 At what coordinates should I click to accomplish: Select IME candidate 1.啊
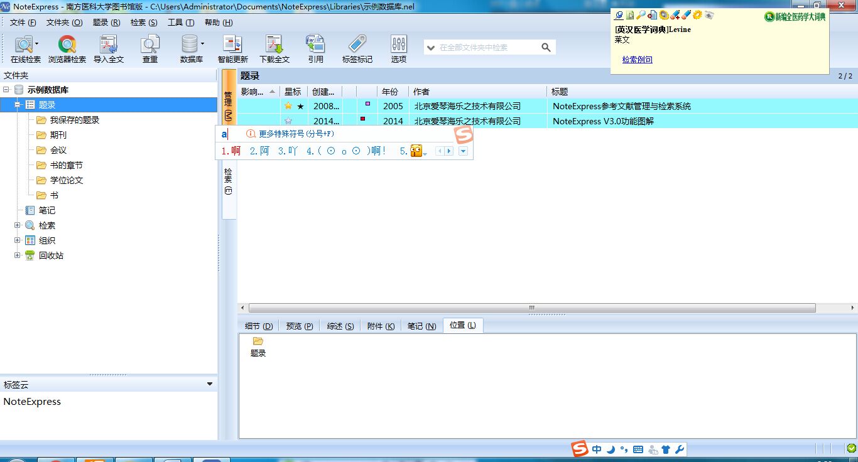click(x=231, y=151)
